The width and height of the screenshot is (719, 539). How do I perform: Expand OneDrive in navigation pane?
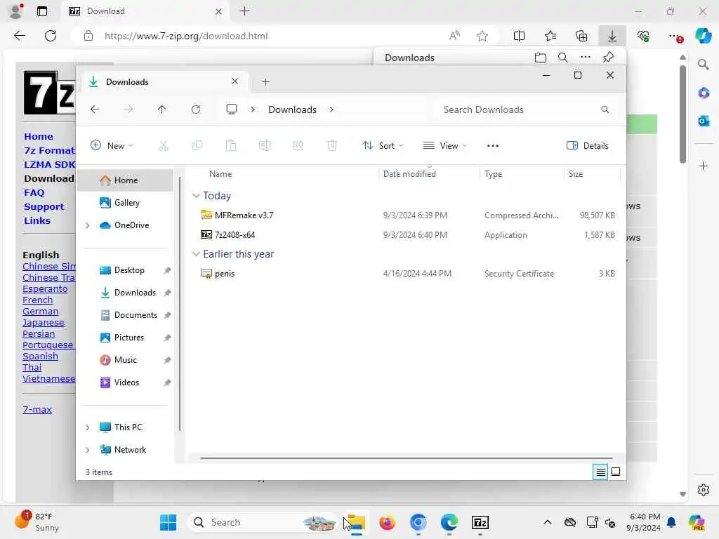(x=87, y=225)
